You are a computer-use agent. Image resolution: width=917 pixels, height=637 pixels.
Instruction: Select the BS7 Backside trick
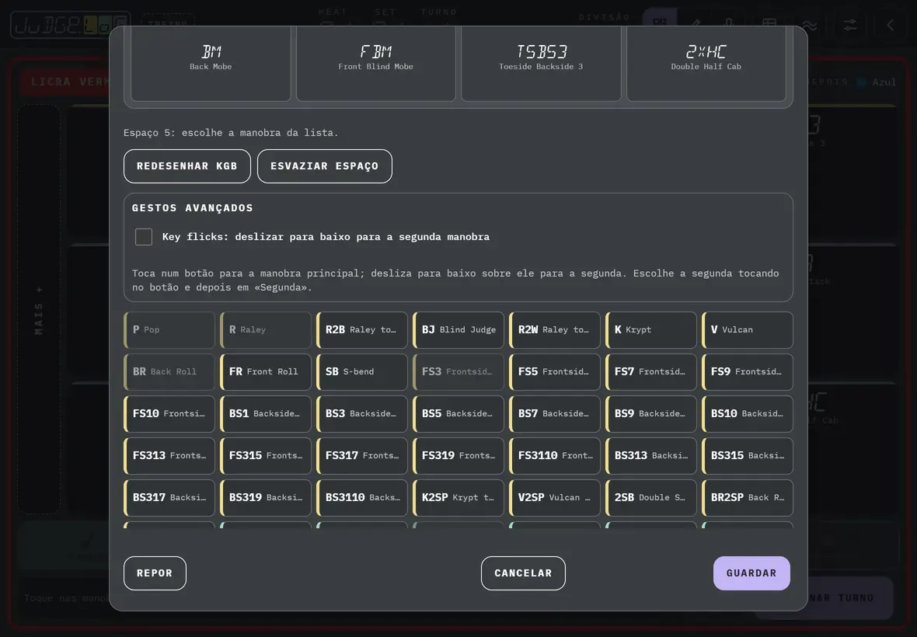(x=555, y=414)
